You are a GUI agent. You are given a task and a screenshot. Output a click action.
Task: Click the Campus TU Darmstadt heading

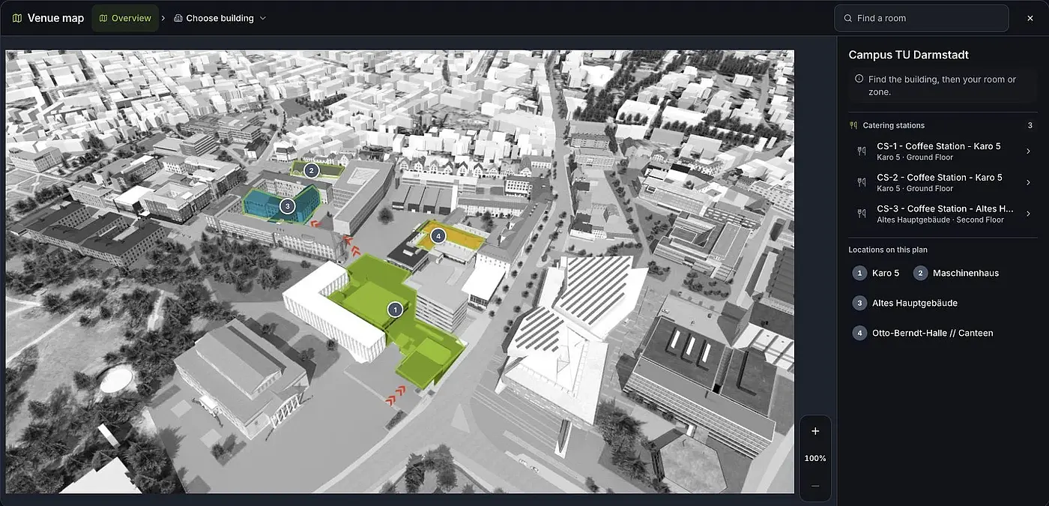908,55
